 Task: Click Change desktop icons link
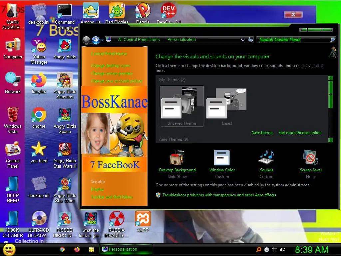click(x=110, y=66)
